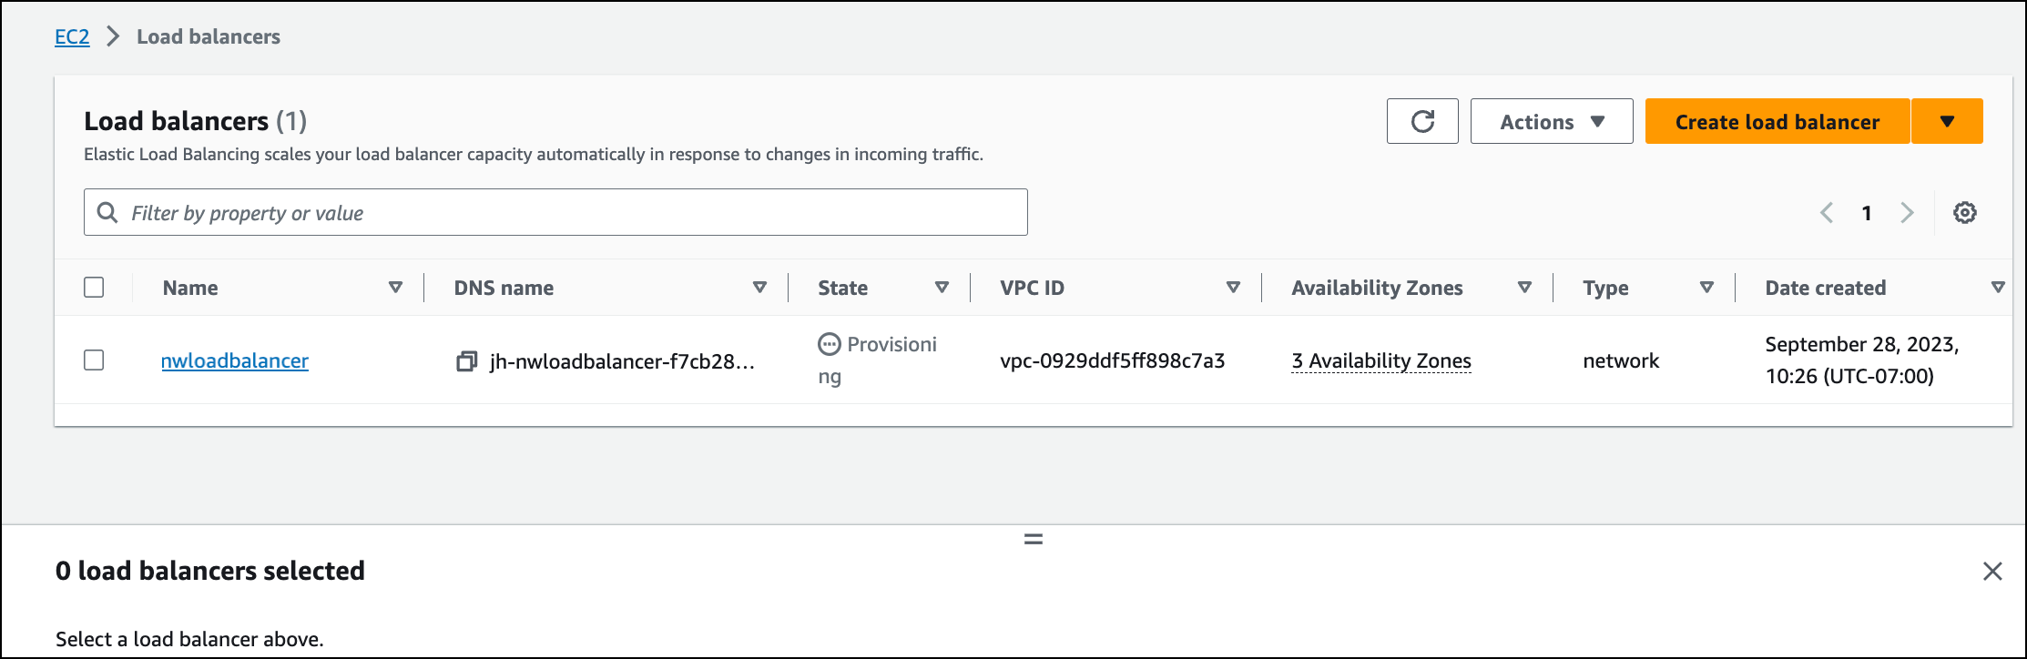The height and width of the screenshot is (659, 2027).
Task: Expand Create load balancer split arrow
Action: [x=1947, y=121]
